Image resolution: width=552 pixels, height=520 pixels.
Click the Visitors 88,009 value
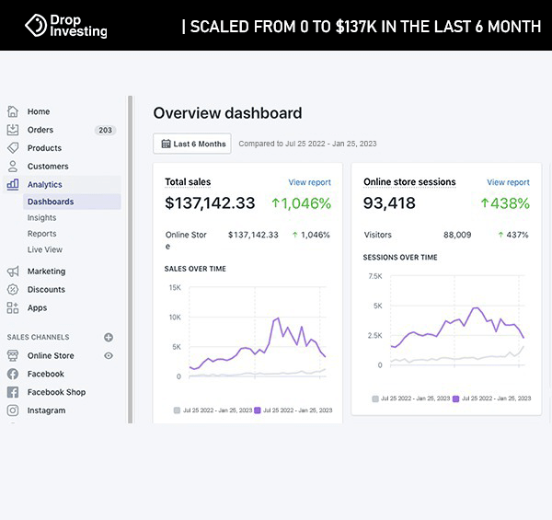pos(457,235)
